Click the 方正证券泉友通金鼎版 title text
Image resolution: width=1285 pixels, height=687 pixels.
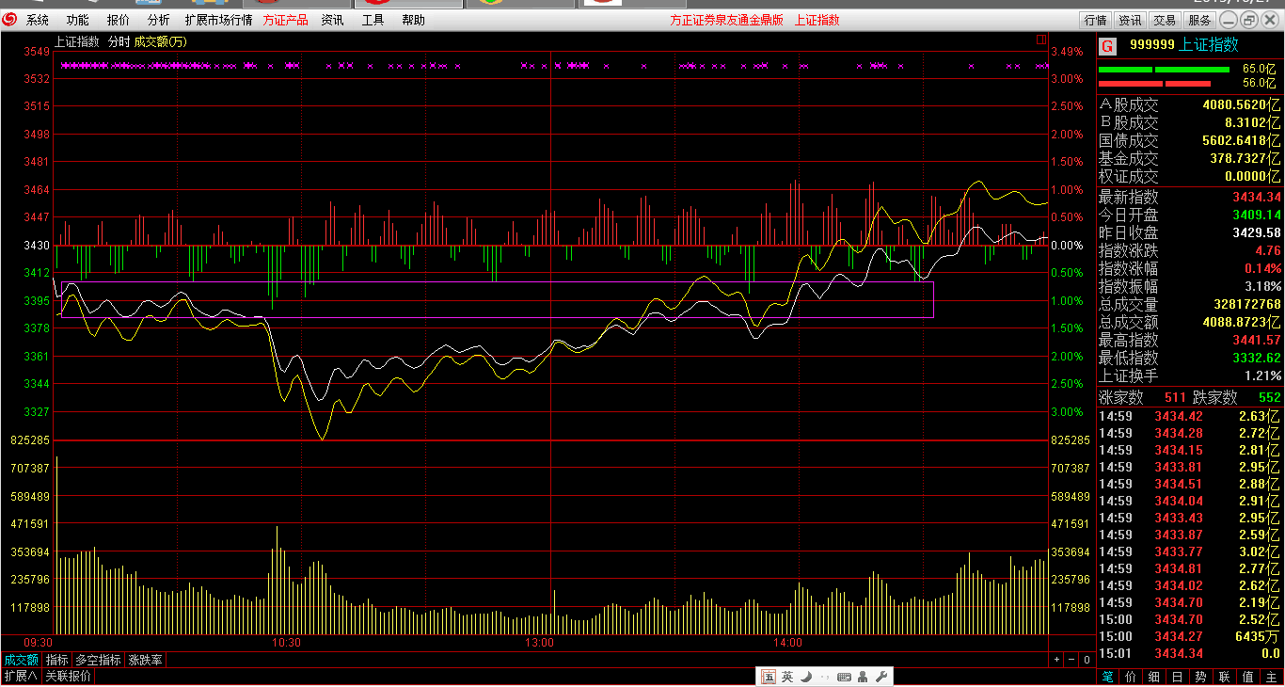click(727, 20)
